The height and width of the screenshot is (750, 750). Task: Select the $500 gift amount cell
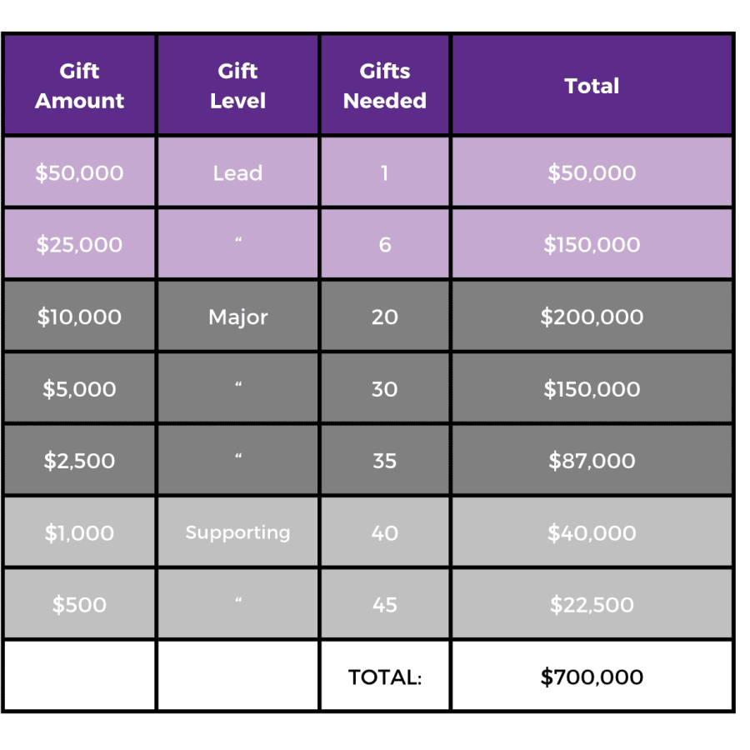(x=79, y=604)
